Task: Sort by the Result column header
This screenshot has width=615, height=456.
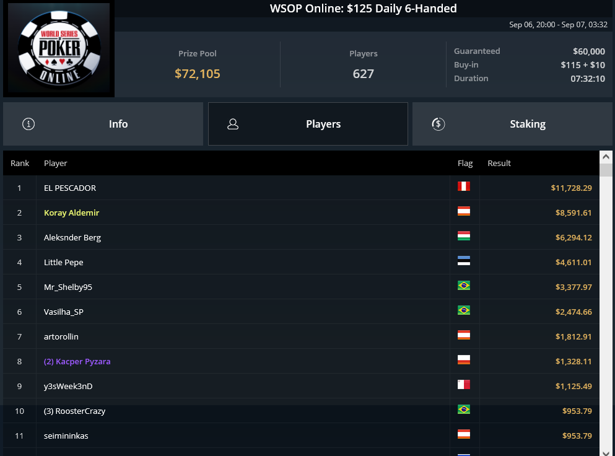Action: coord(499,163)
